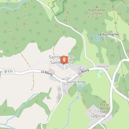Click the power pylon marker beside the eastern road
The height and width of the screenshot is (129, 129).
(x=123, y=75)
